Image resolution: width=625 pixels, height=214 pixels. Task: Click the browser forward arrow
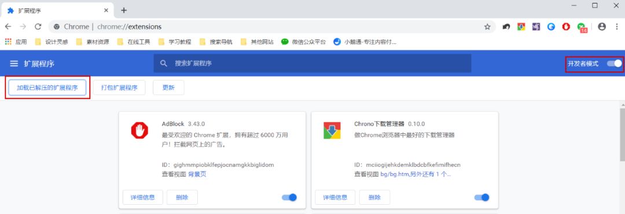23,27
